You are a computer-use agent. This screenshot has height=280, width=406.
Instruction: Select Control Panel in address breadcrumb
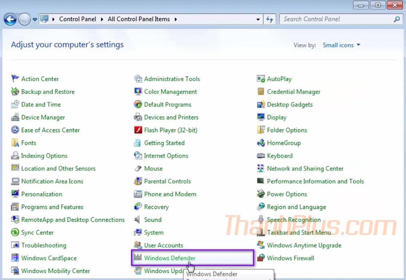point(78,19)
